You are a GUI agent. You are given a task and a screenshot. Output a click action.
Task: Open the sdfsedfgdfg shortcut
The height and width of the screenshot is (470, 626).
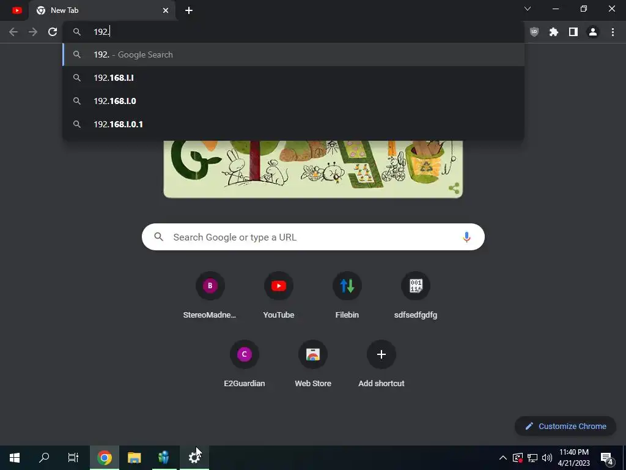coord(416,296)
